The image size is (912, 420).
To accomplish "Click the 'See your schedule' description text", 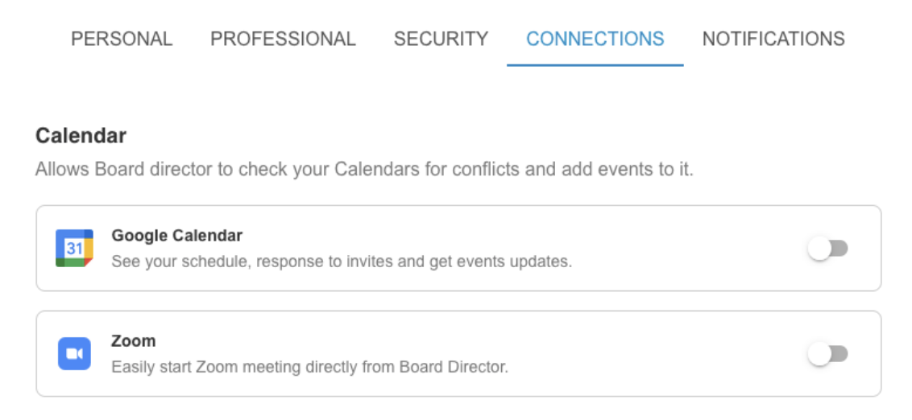I will (342, 261).
